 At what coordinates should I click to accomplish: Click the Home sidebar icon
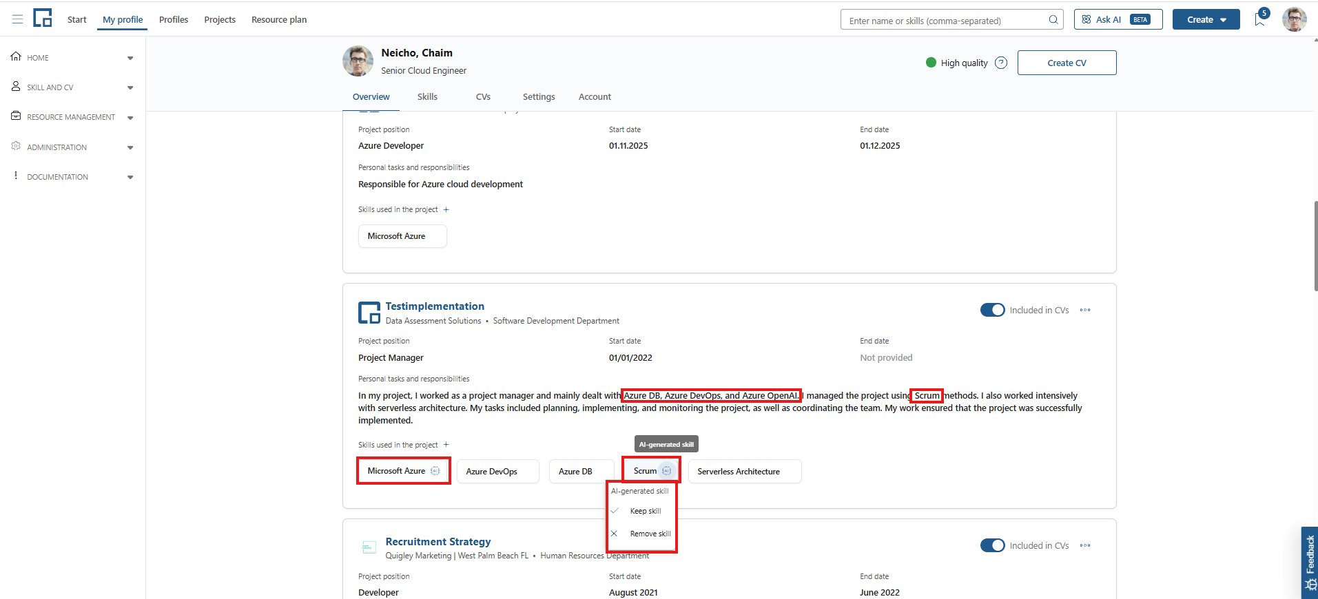(x=16, y=56)
